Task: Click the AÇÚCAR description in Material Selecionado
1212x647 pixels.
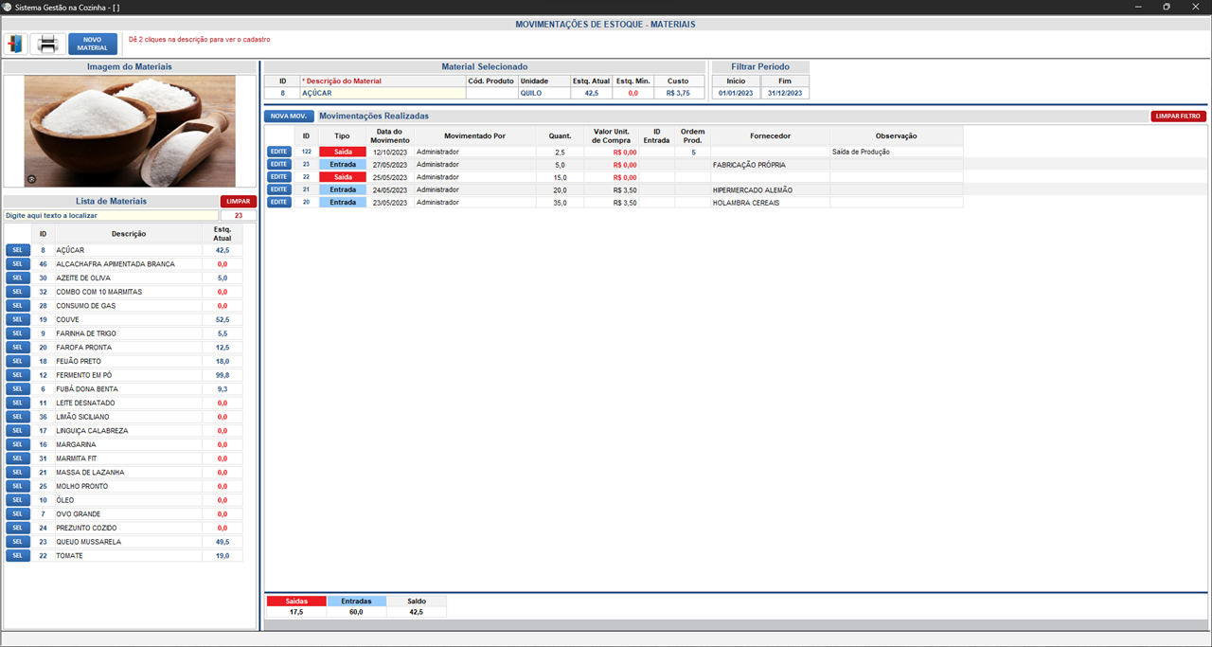Action: coord(383,93)
